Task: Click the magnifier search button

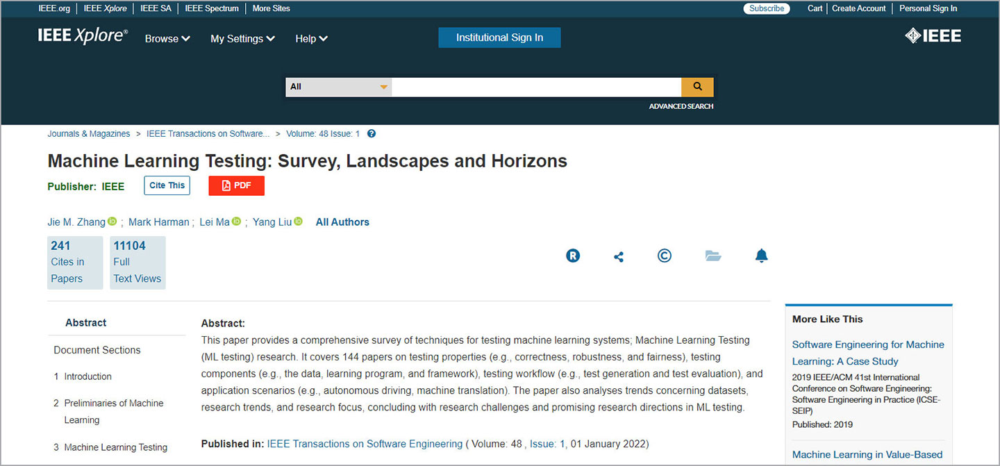Action: 697,87
